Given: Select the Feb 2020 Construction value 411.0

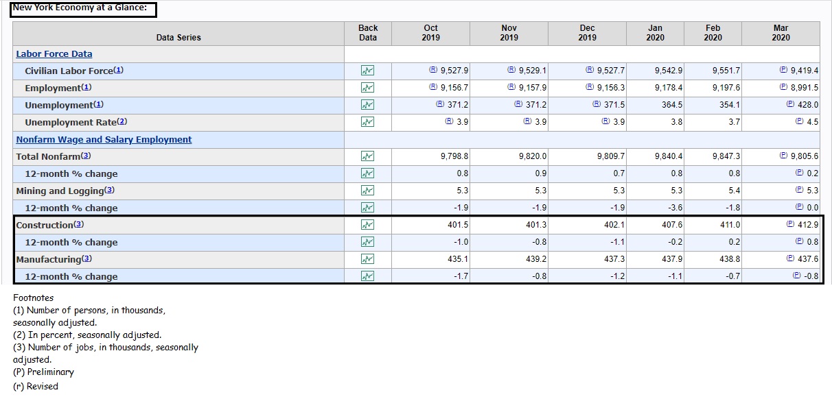Looking at the screenshot, I should pos(729,225).
